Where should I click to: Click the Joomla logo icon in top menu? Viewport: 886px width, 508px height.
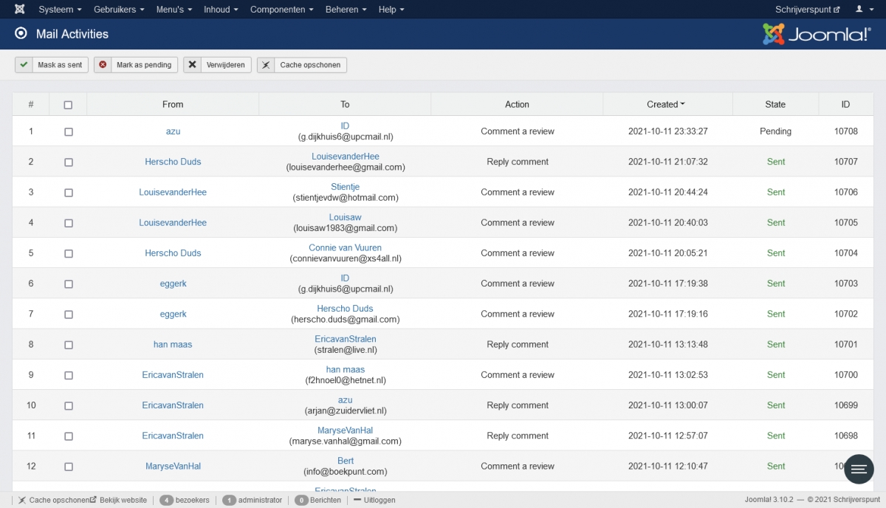pos(19,10)
